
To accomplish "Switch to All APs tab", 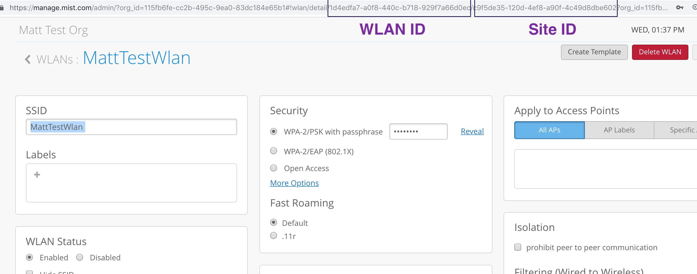I will click(x=549, y=130).
